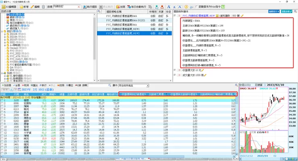Run 執行選股 stock screening
The image size is (298, 161).
point(90,7)
